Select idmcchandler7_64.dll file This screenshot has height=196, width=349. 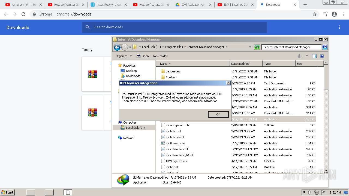(179, 155)
